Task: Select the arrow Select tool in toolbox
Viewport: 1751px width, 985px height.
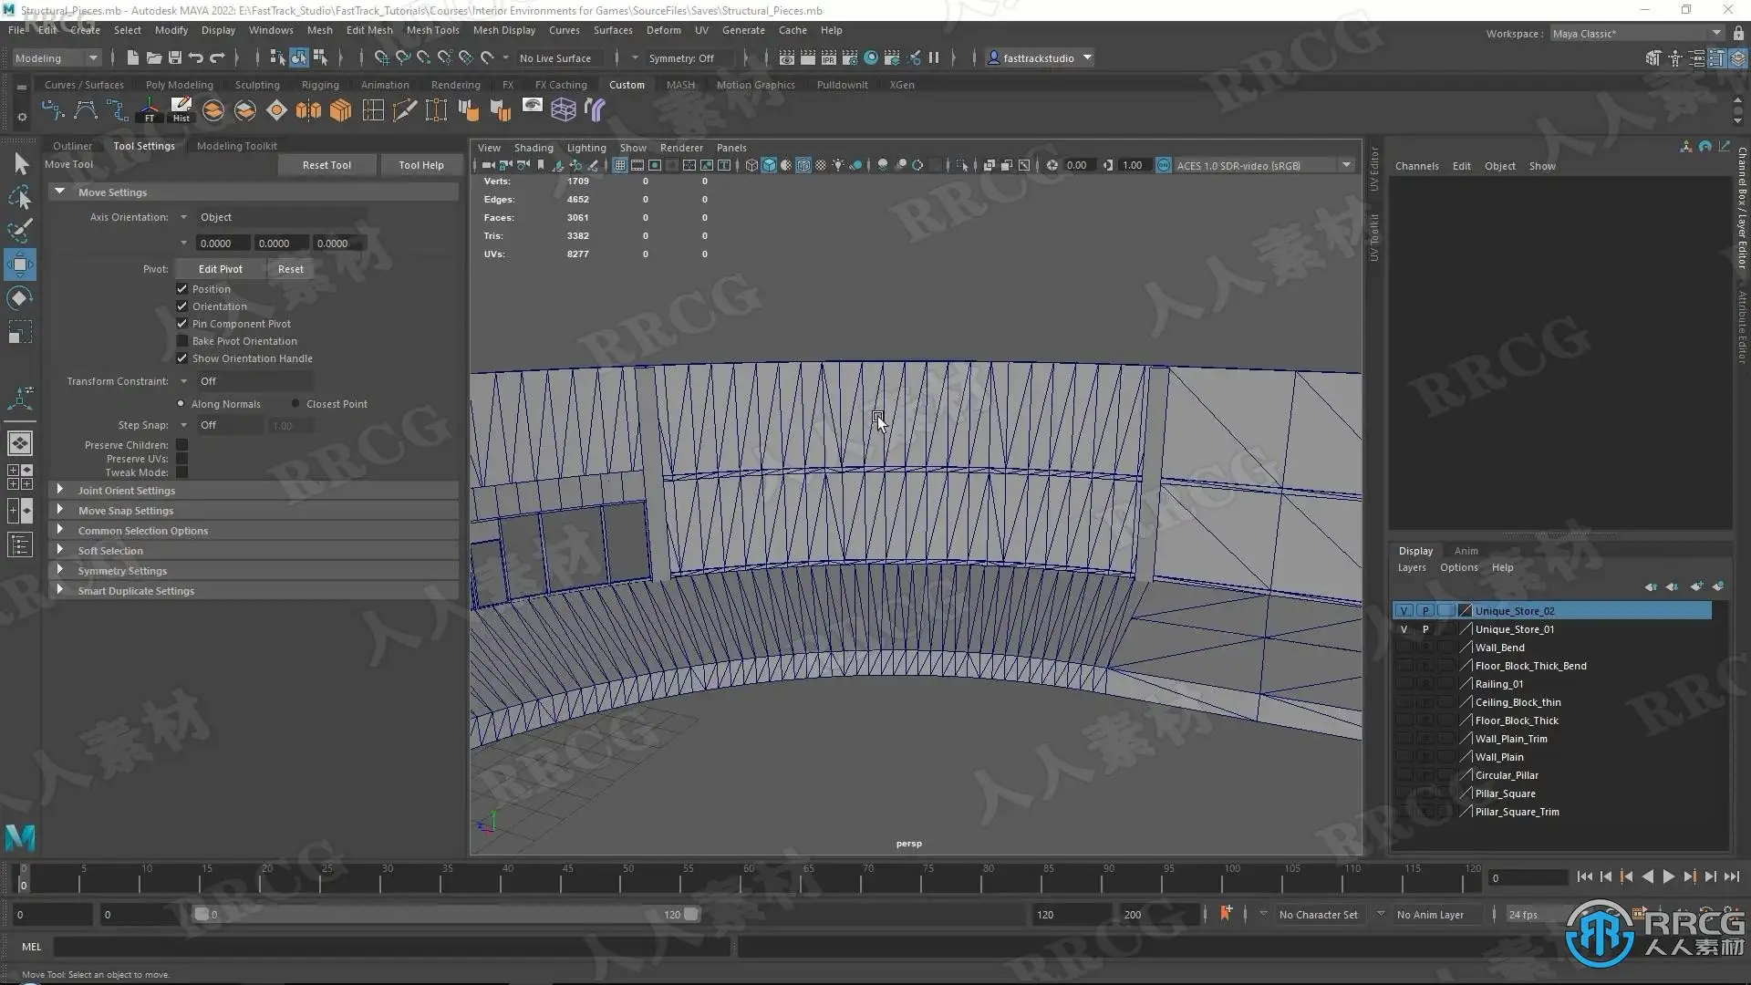Action: [x=20, y=163]
